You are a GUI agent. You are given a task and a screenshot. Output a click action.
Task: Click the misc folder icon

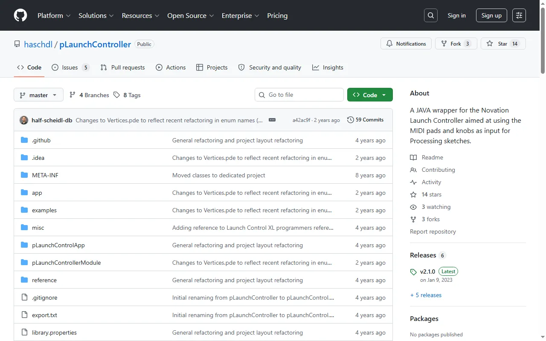pyautogui.click(x=24, y=228)
